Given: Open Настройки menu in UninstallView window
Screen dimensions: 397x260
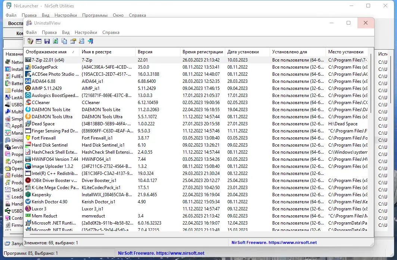Looking at the screenshot, I should (x=86, y=32).
